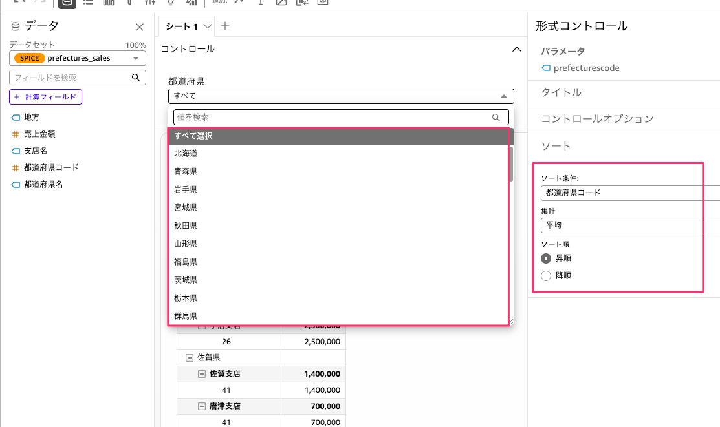Collapse the 佐賀支店 row
Screen dimensions: 720x427
tap(202, 374)
